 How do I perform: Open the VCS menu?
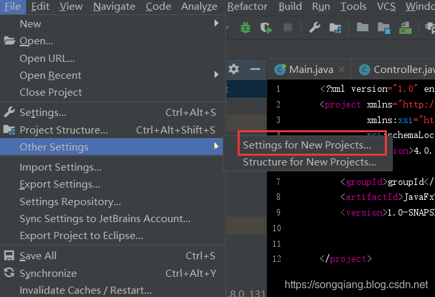386,7
